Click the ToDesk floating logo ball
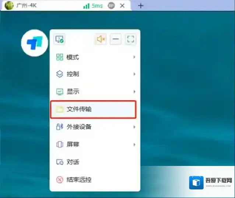 [x=35, y=43]
